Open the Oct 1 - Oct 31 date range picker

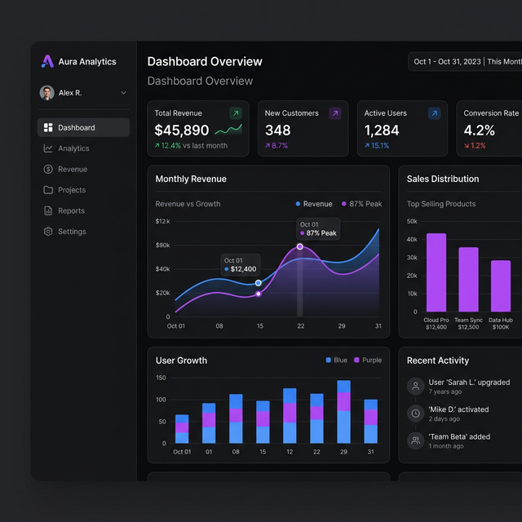(465, 62)
